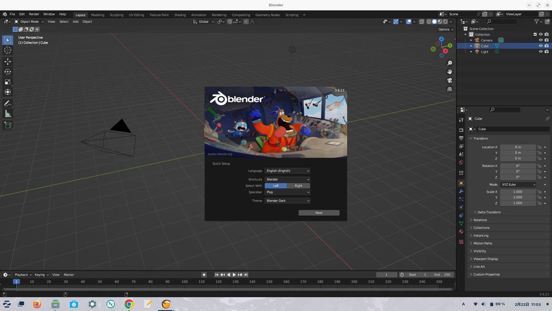Viewport: 552px width, 311px height.
Task: Open the Render menu
Action: coord(34,14)
